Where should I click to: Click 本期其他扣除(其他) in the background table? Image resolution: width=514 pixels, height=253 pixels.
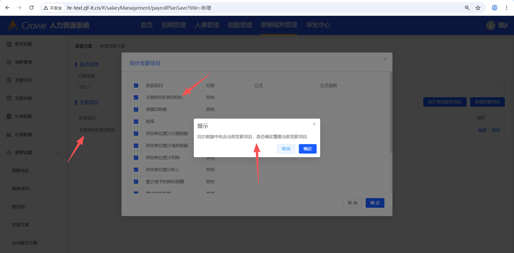97,130
